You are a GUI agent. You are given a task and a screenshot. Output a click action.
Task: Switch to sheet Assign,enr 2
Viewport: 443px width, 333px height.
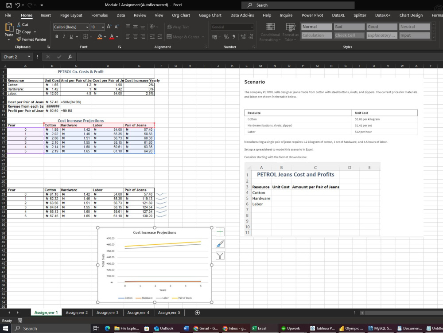point(77,312)
